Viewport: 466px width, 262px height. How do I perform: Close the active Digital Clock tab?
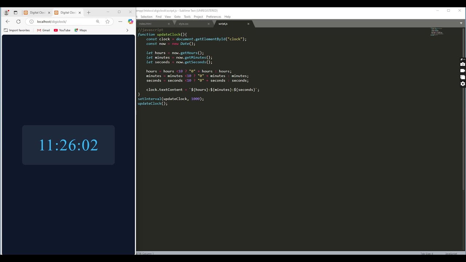[x=80, y=12]
